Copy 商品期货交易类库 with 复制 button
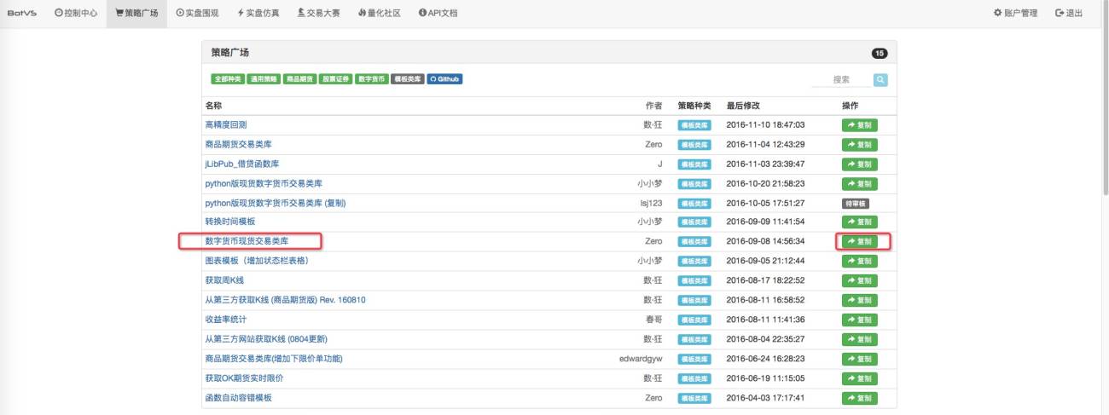The height and width of the screenshot is (415, 1109). tap(859, 145)
